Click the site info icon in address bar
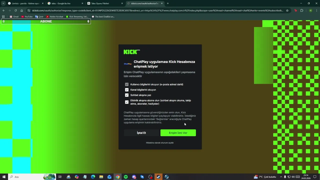This screenshot has height=180, width=320. [29, 10]
